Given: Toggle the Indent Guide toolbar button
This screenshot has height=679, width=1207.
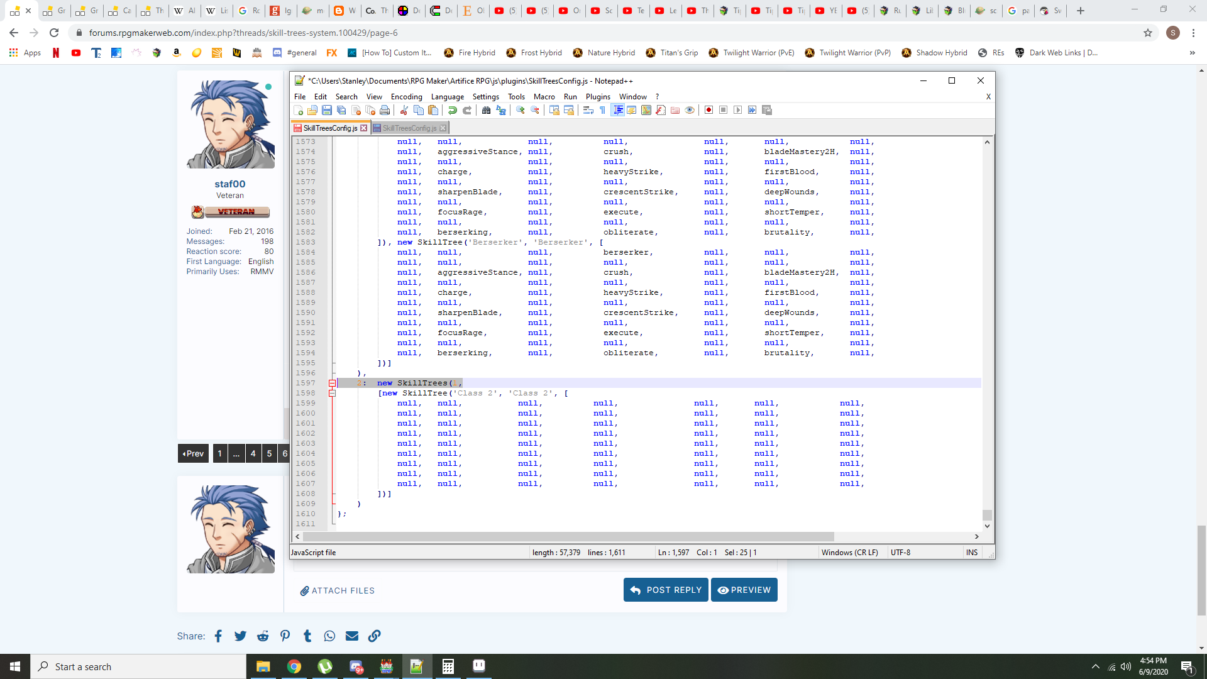Looking at the screenshot, I should (x=618, y=110).
